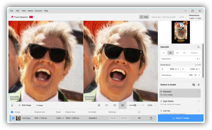Click the smiley face icon in the list header
Screen dimensions: 212x130
pyautogui.click(x=139, y=112)
